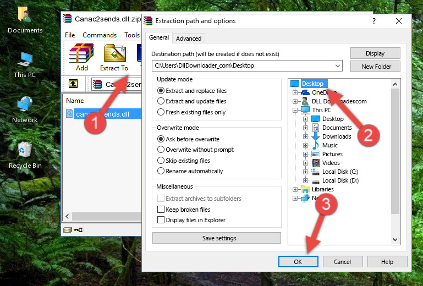Open the destination path dropdown arrow
Image resolution: width=423 pixels, height=286 pixels.
point(338,66)
